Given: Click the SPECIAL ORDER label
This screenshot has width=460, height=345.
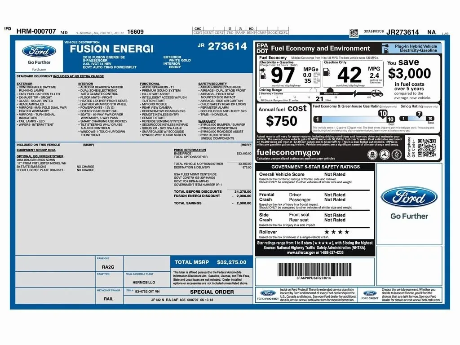Looking at the screenshot, I should [x=212, y=292].
